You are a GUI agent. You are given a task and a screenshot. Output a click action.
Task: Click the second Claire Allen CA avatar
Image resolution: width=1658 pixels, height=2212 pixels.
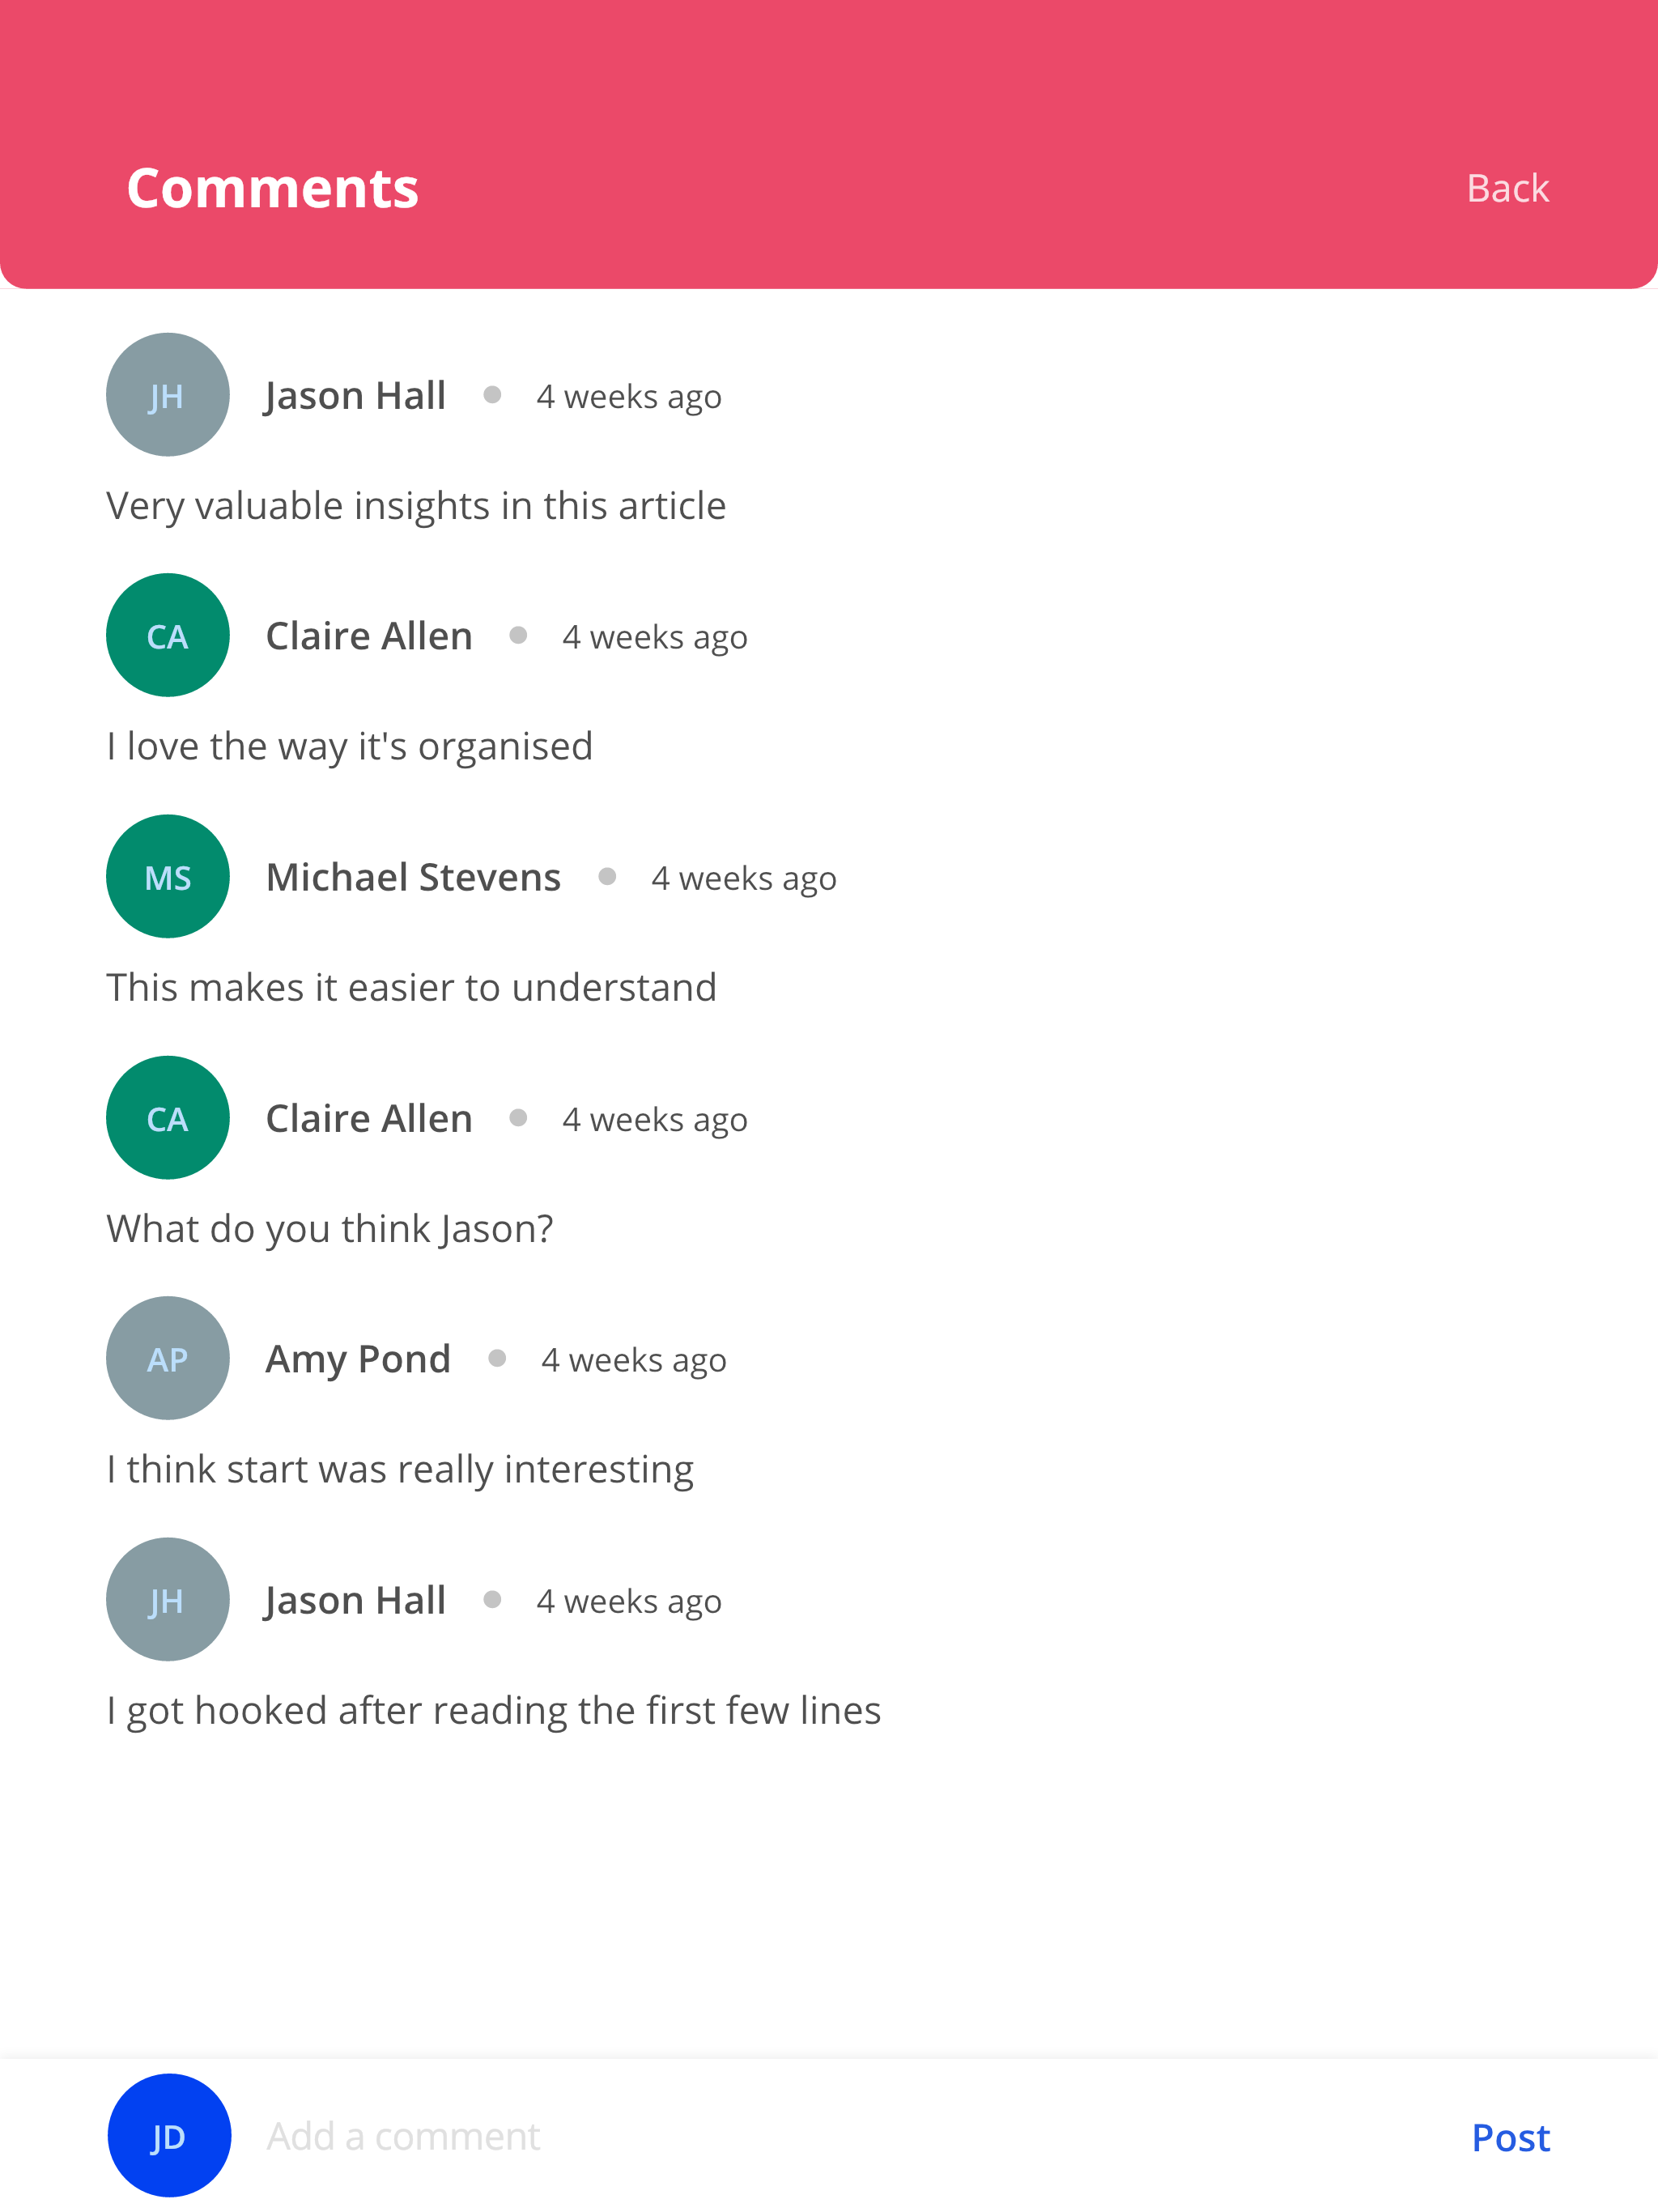click(168, 1117)
